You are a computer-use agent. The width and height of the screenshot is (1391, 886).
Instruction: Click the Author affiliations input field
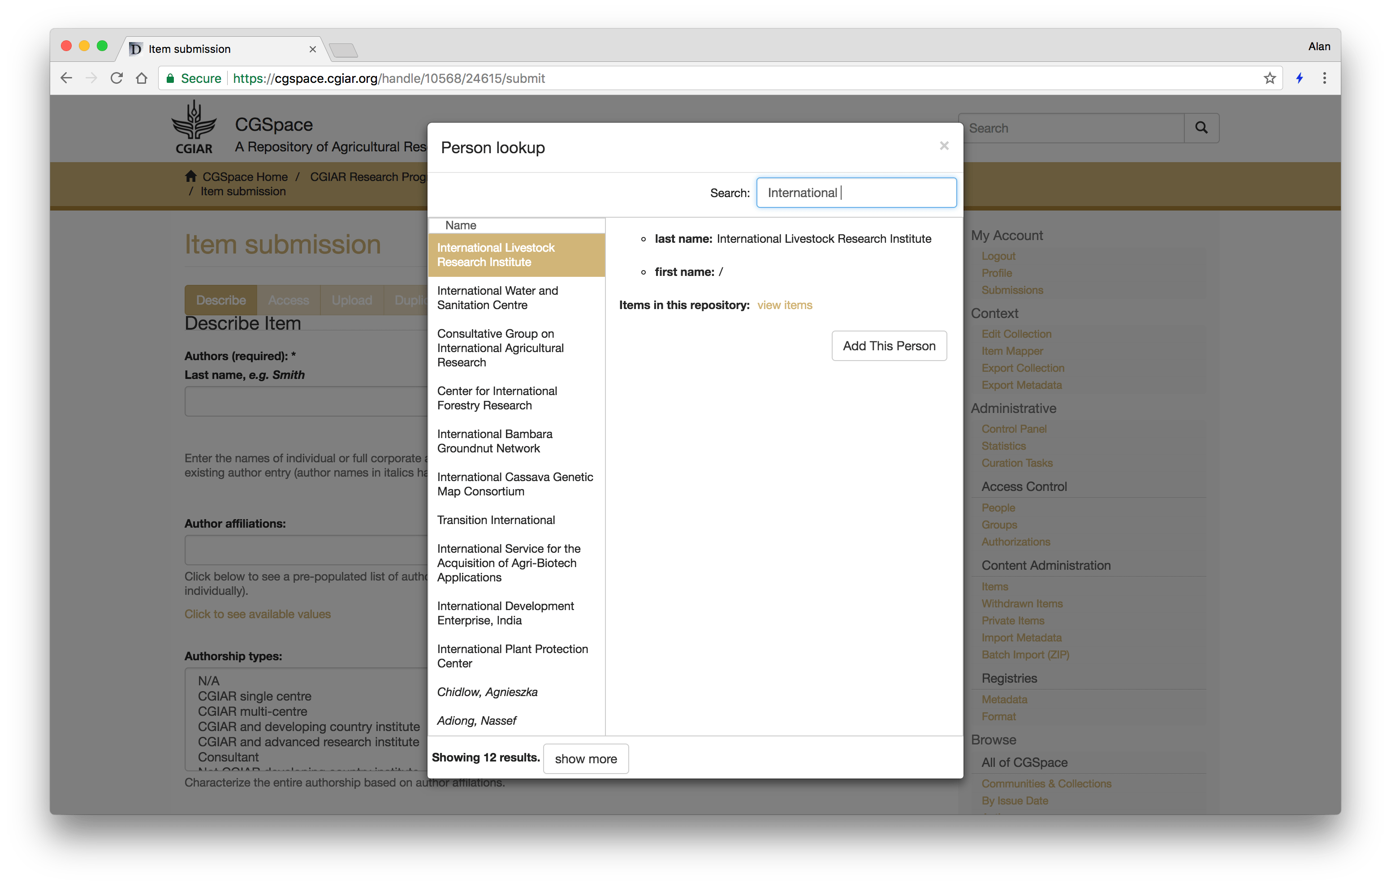[x=306, y=549]
